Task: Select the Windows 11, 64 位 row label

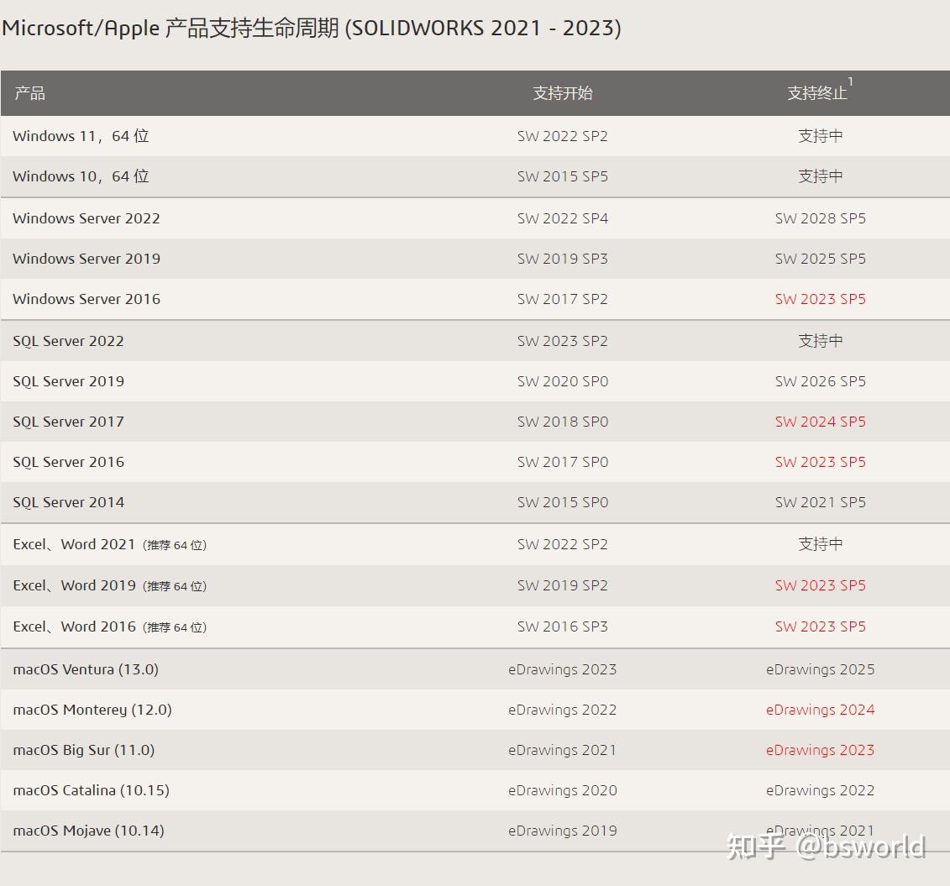Action: (81, 136)
